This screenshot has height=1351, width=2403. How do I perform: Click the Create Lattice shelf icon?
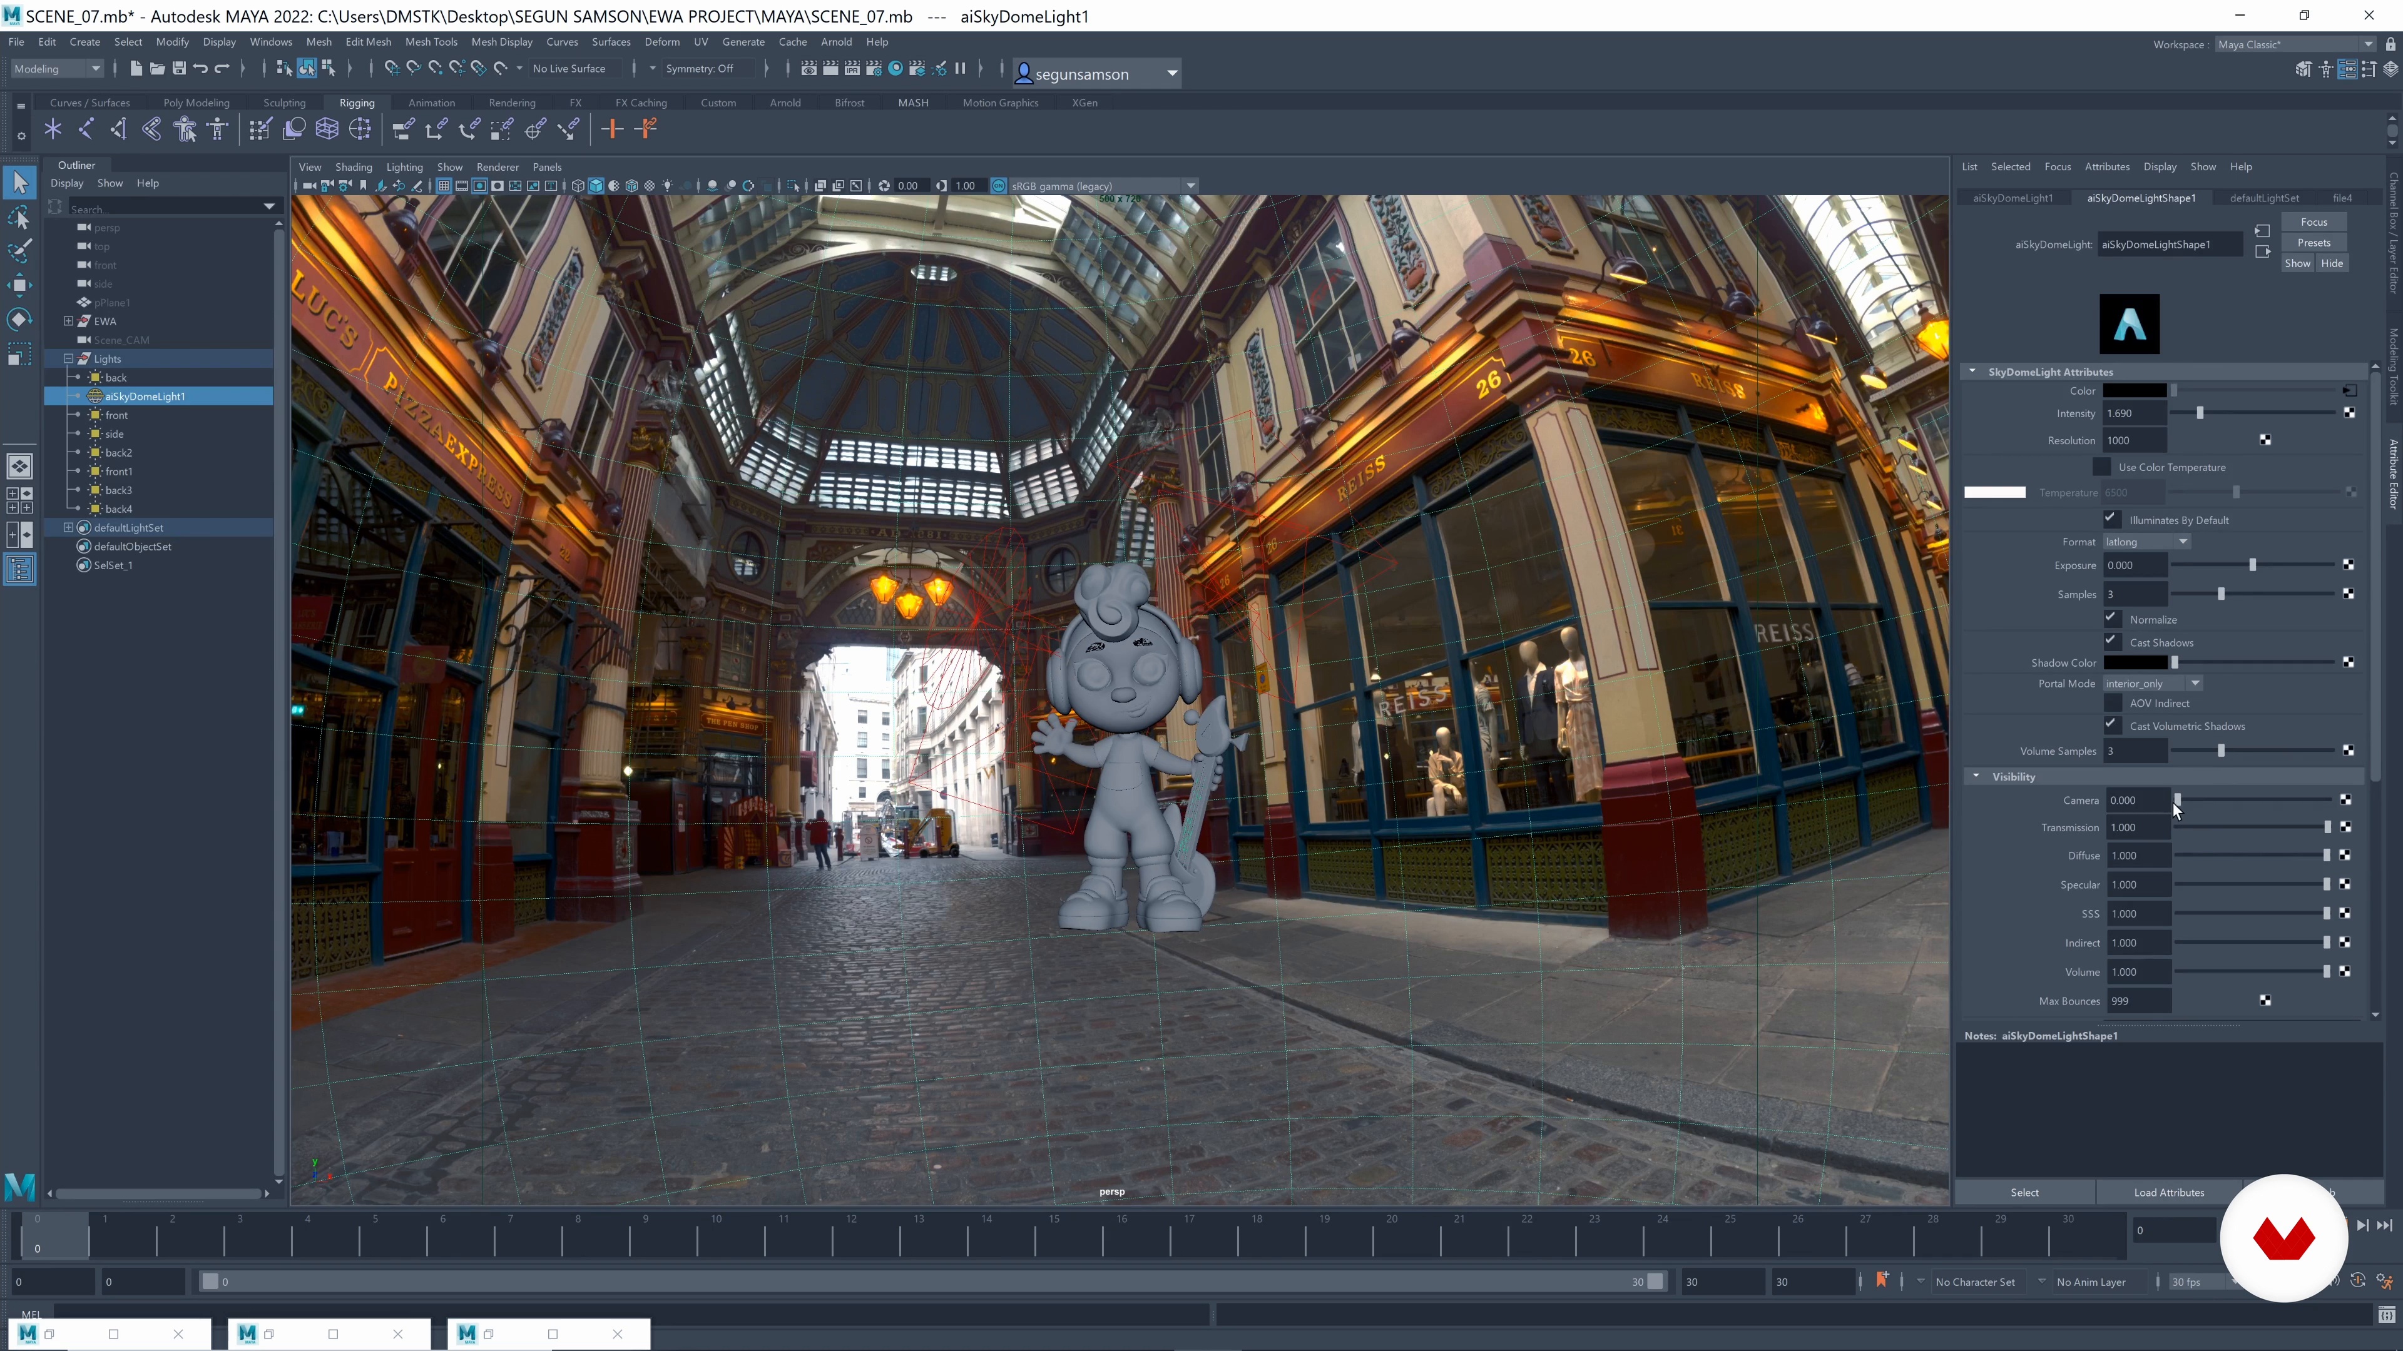pos(327,129)
